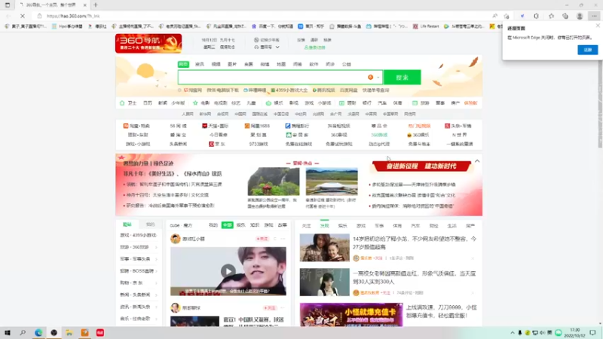Open the 游戏·4399小游戏 sidebar entry
The width and height of the screenshot is (603, 339).
tap(138, 235)
